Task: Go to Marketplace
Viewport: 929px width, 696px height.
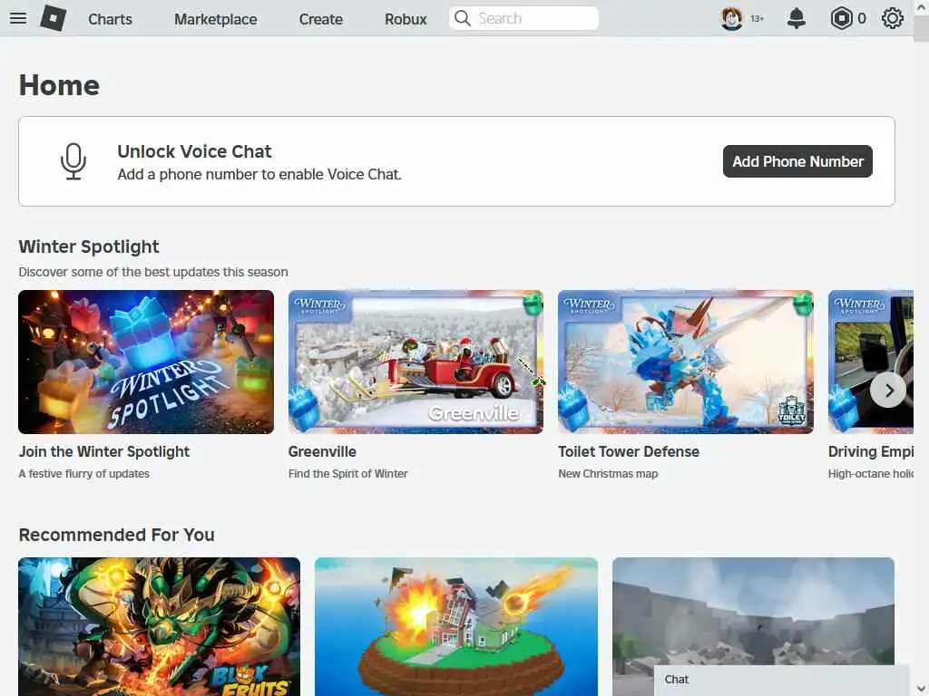Action: pos(216,19)
